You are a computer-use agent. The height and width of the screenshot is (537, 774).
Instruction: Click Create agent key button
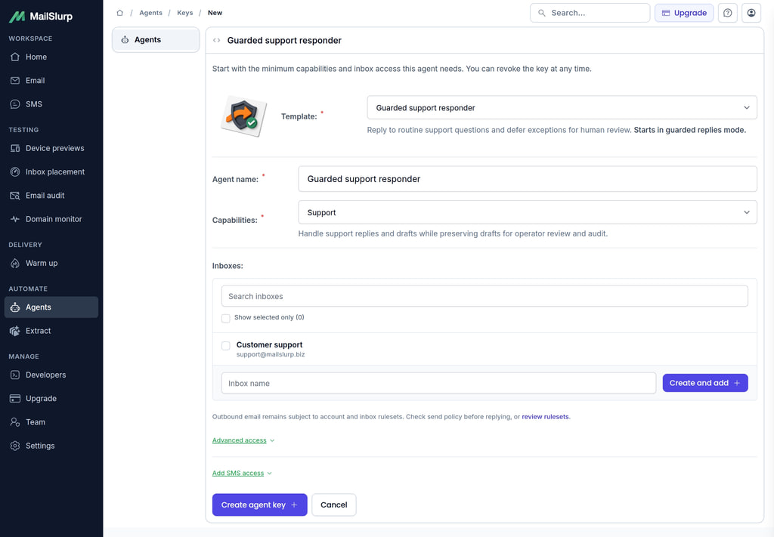pos(260,505)
